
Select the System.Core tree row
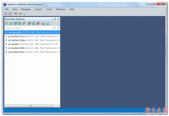pyautogui.click(x=32, y=36)
